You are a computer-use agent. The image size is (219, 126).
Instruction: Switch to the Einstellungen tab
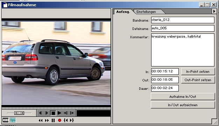click(x=146, y=12)
